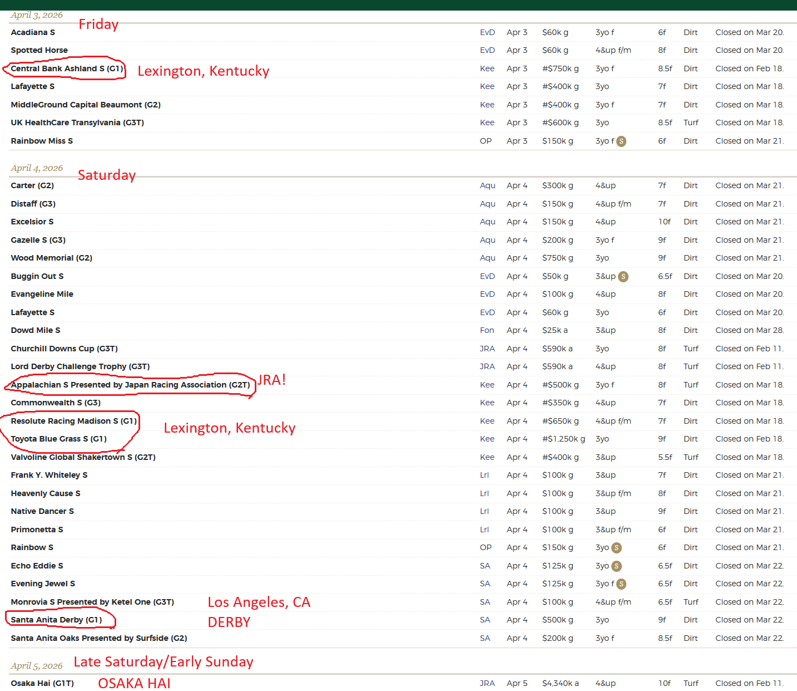Open the Frank Y. Whiteley S race
The width and height of the screenshot is (797, 691).
[49, 475]
